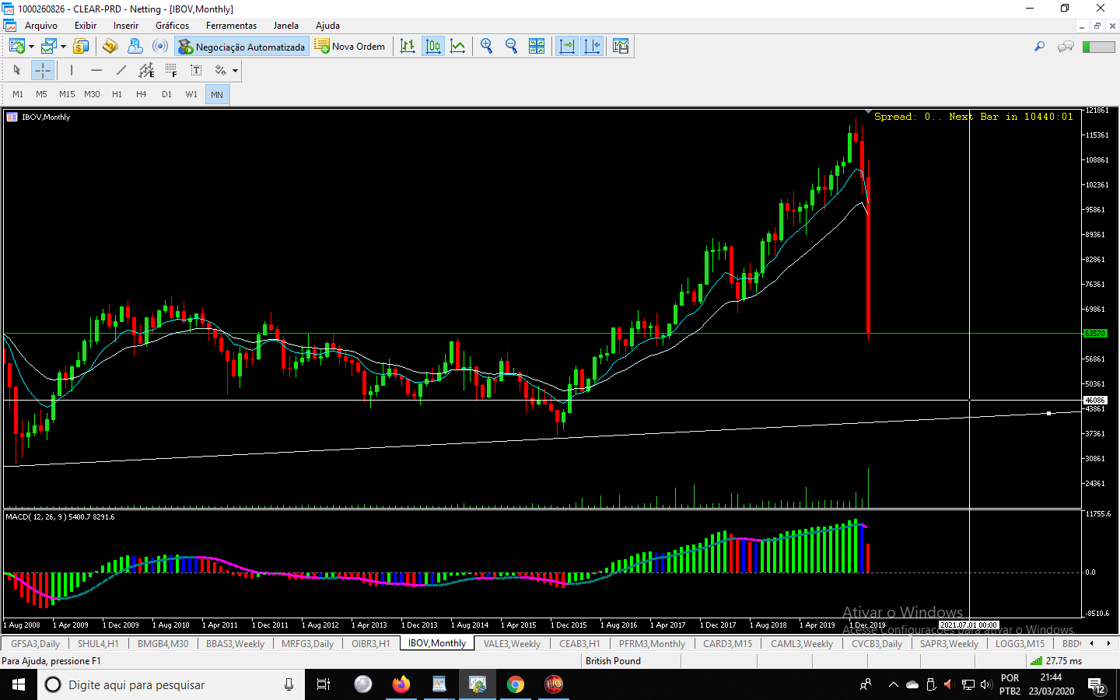Open the new chart dropdown arrow
Viewport: 1120px width, 700px height.
(x=31, y=47)
